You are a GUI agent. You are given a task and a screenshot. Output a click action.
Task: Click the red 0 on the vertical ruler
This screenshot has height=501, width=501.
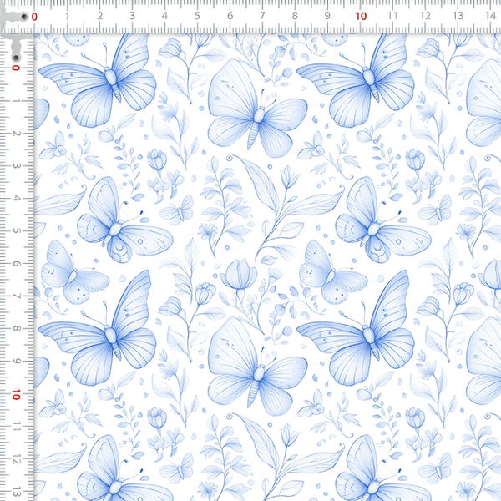pyautogui.click(x=16, y=68)
